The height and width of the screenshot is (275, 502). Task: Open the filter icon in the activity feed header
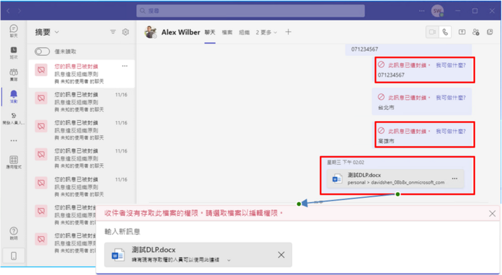point(113,32)
